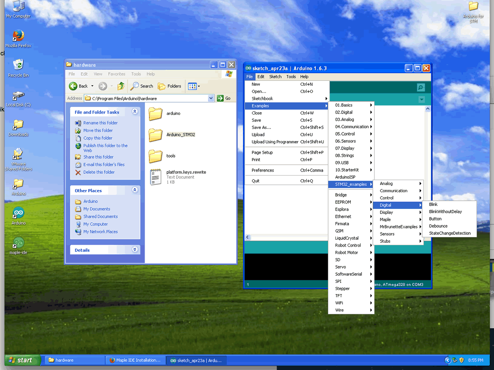Select the maple-ide desktop icon
This screenshot has width=494, height=370.
pyautogui.click(x=18, y=246)
